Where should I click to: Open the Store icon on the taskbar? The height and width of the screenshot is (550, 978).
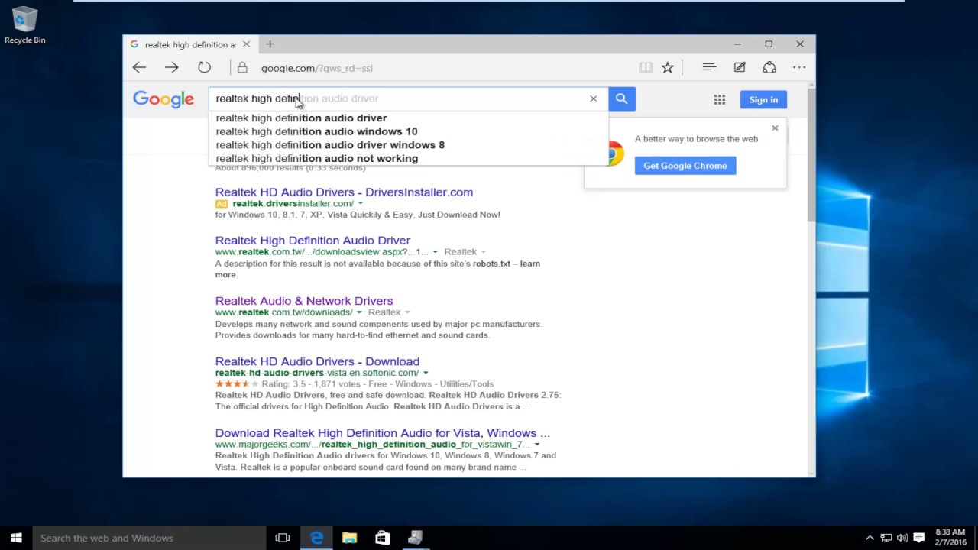click(382, 538)
